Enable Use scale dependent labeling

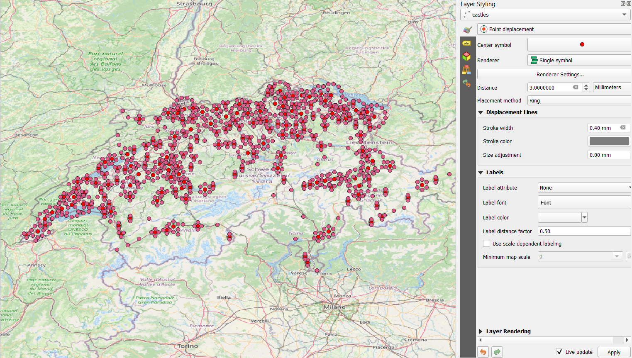(487, 244)
